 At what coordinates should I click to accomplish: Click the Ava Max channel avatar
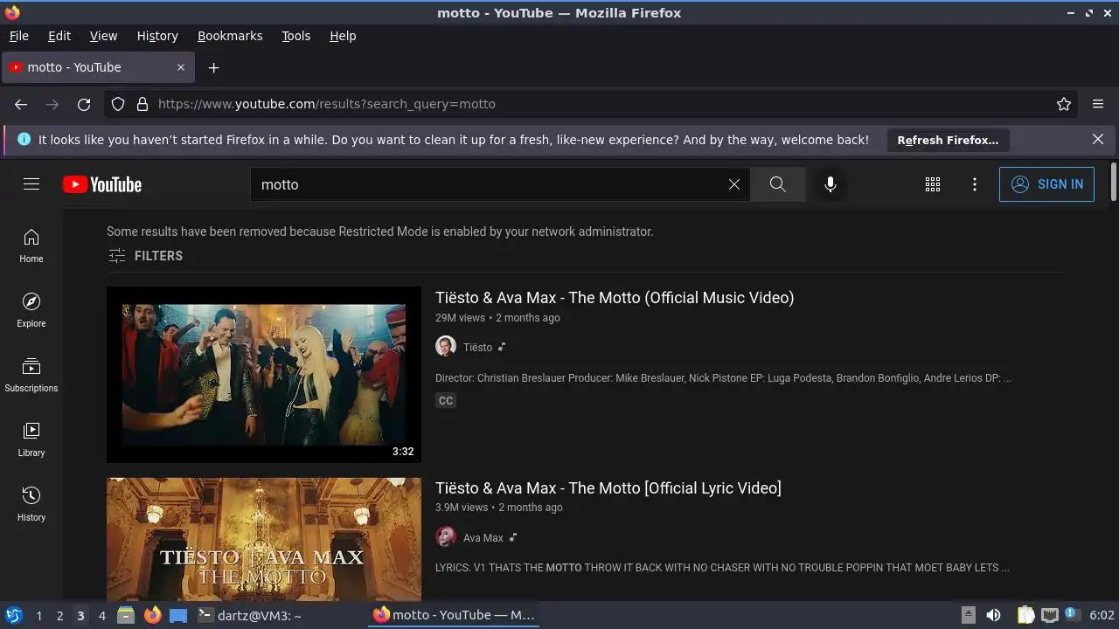tap(446, 537)
